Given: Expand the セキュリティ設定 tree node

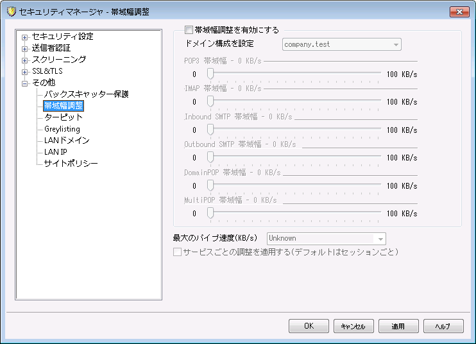Looking at the screenshot, I should coord(25,37).
